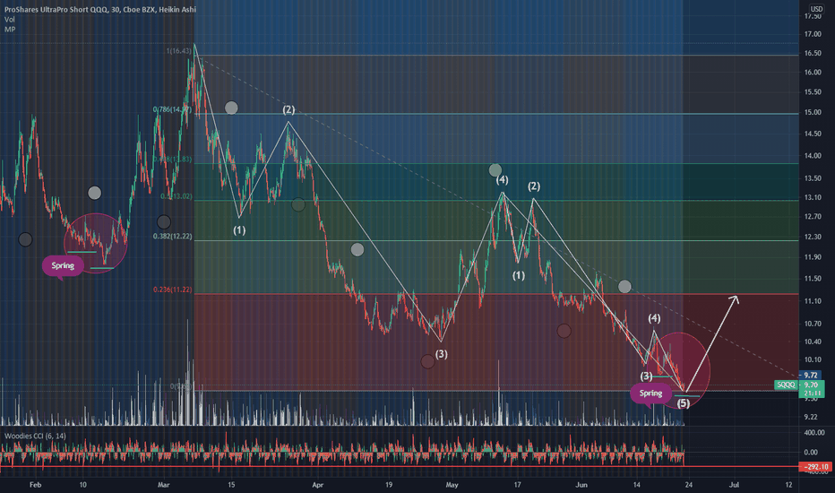Click the Jun date on time axis
The height and width of the screenshot is (493, 835).
pos(581,484)
